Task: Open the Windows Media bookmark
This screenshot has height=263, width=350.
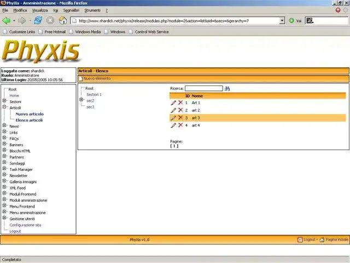Action: (85, 32)
